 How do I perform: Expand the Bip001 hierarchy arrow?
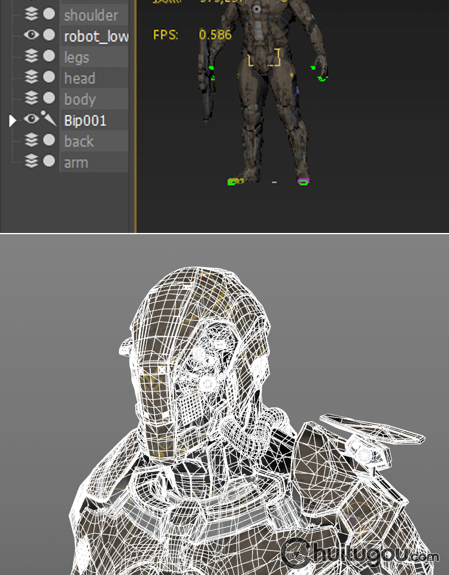point(13,120)
